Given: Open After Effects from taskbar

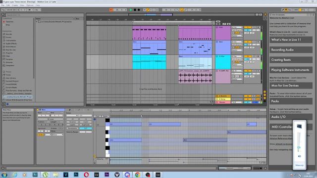Looking at the screenshot, I should tap(107, 175).
